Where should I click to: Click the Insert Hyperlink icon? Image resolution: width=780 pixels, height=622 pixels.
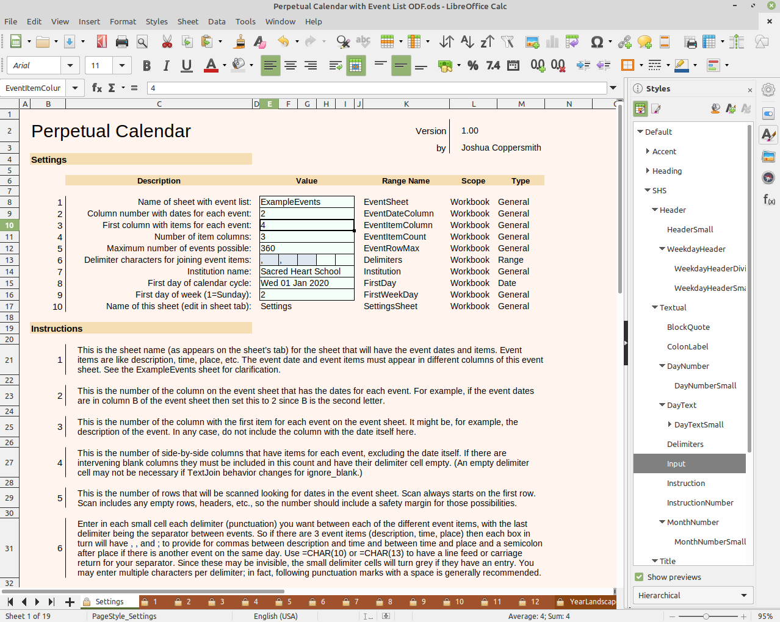(x=624, y=41)
